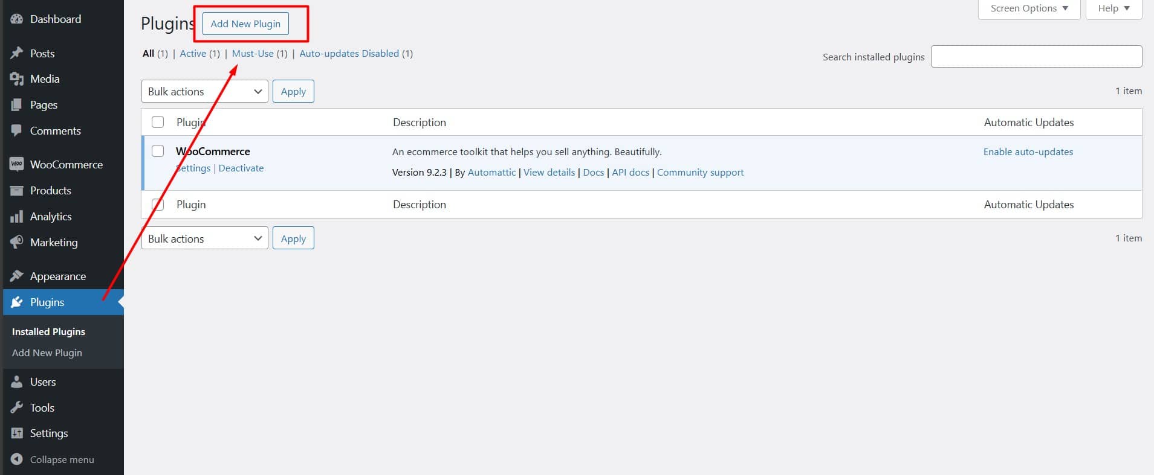Select Add New Plugin in sidebar submenu
This screenshot has height=475, width=1154.
pos(47,352)
